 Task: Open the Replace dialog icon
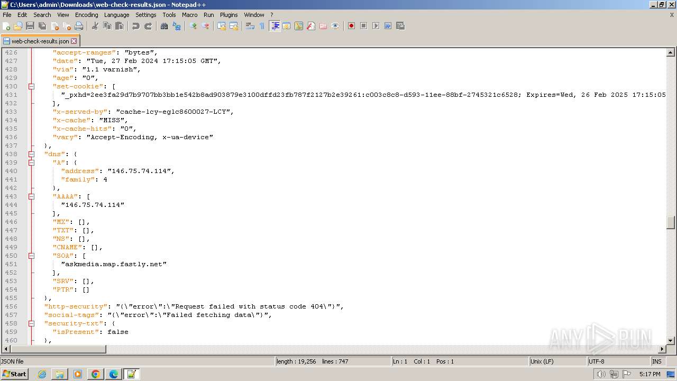pyautogui.click(x=177, y=26)
